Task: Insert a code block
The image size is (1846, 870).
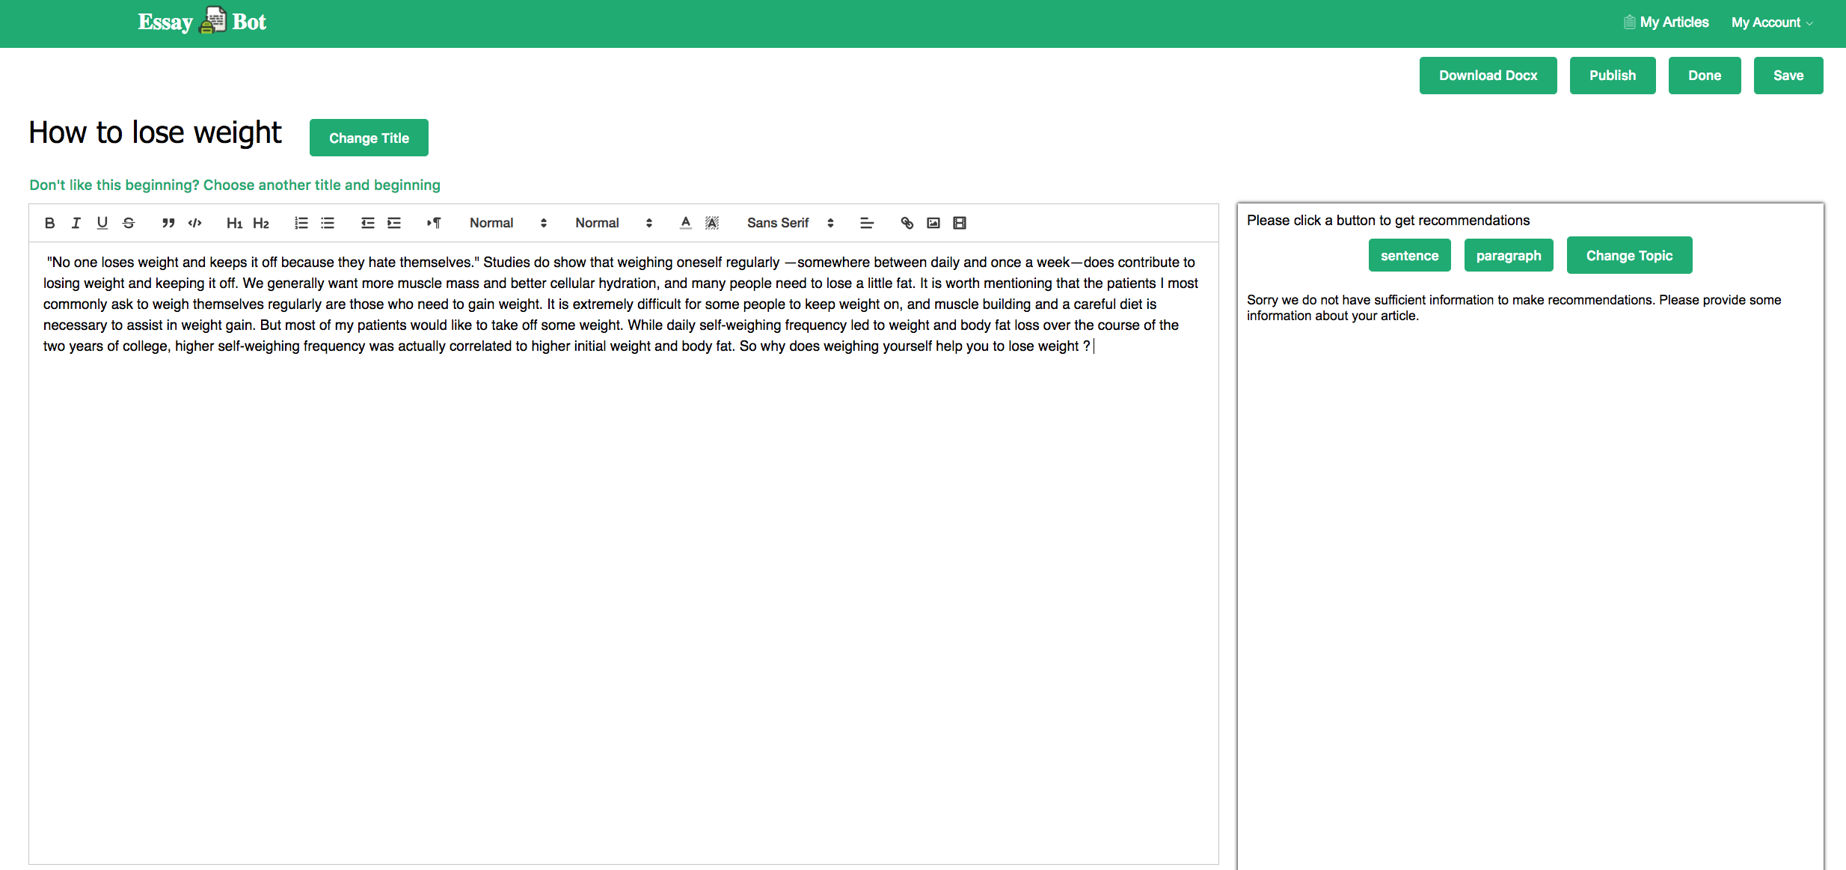Action: pyautogui.click(x=194, y=223)
